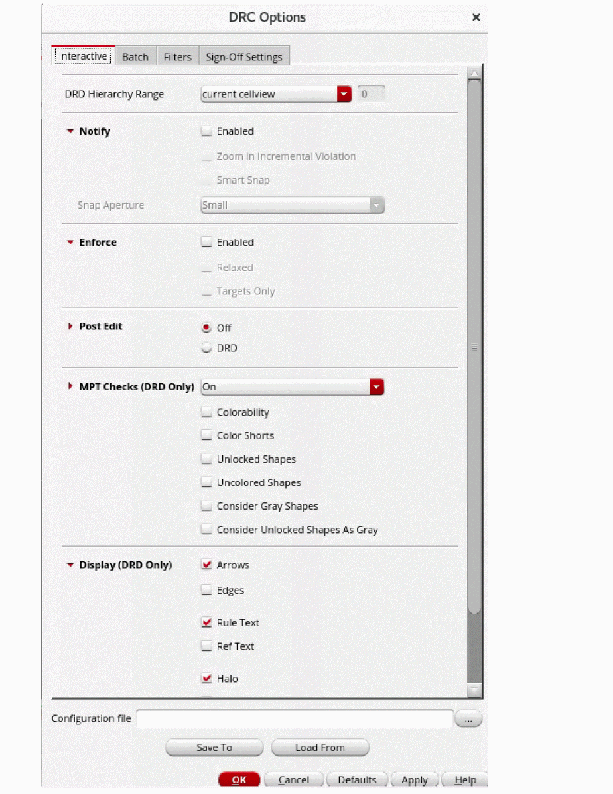
Task: Confirm with the OK button
Action: pos(239,780)
